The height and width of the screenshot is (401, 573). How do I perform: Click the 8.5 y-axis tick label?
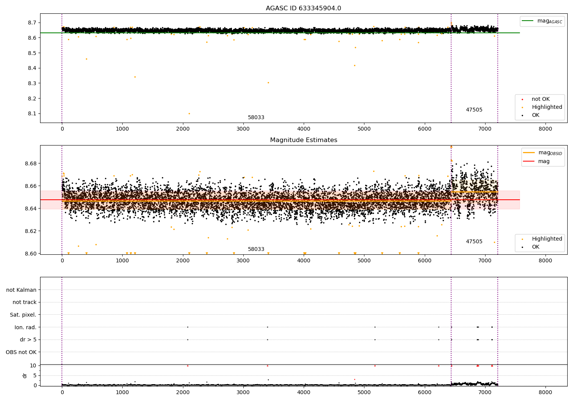point(32,53)
